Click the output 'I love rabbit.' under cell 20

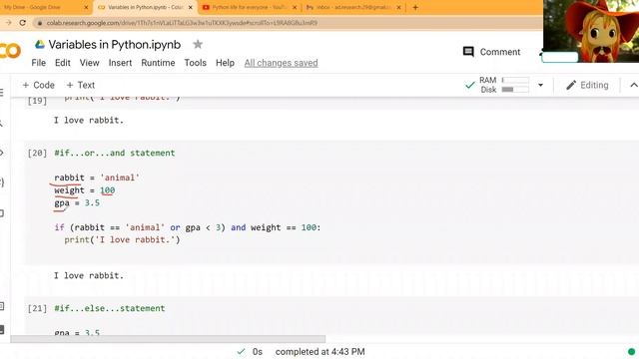click(x=89, y=275)
